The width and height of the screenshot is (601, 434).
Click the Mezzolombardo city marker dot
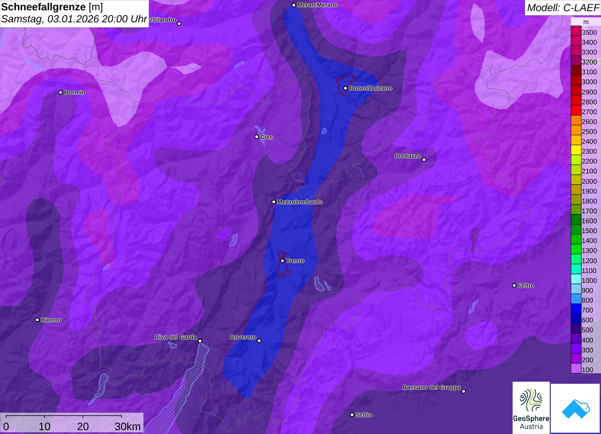coord(274,202)
